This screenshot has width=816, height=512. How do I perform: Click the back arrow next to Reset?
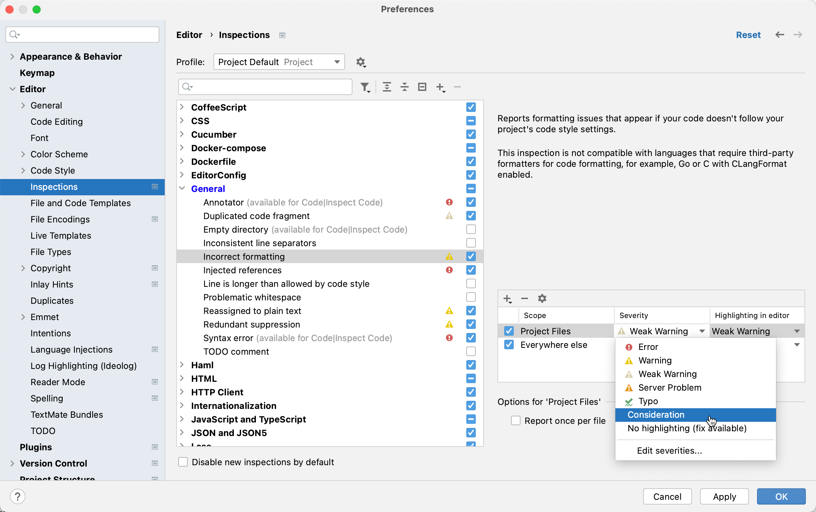click(x=779, y=35)
